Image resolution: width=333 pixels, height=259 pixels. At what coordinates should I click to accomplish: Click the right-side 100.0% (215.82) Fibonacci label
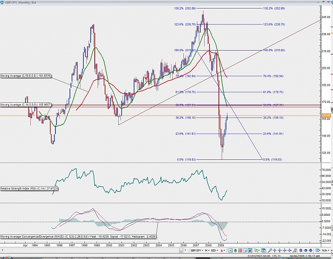(x=274, y=50)
